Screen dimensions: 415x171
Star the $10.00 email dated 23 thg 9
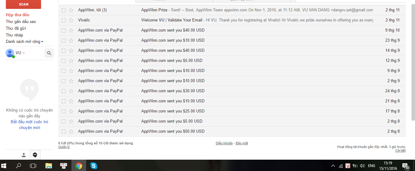tap(71, 40)
